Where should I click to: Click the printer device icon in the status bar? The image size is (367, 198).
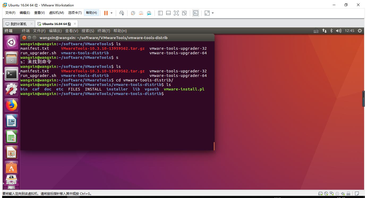click(x=337, y=193)
